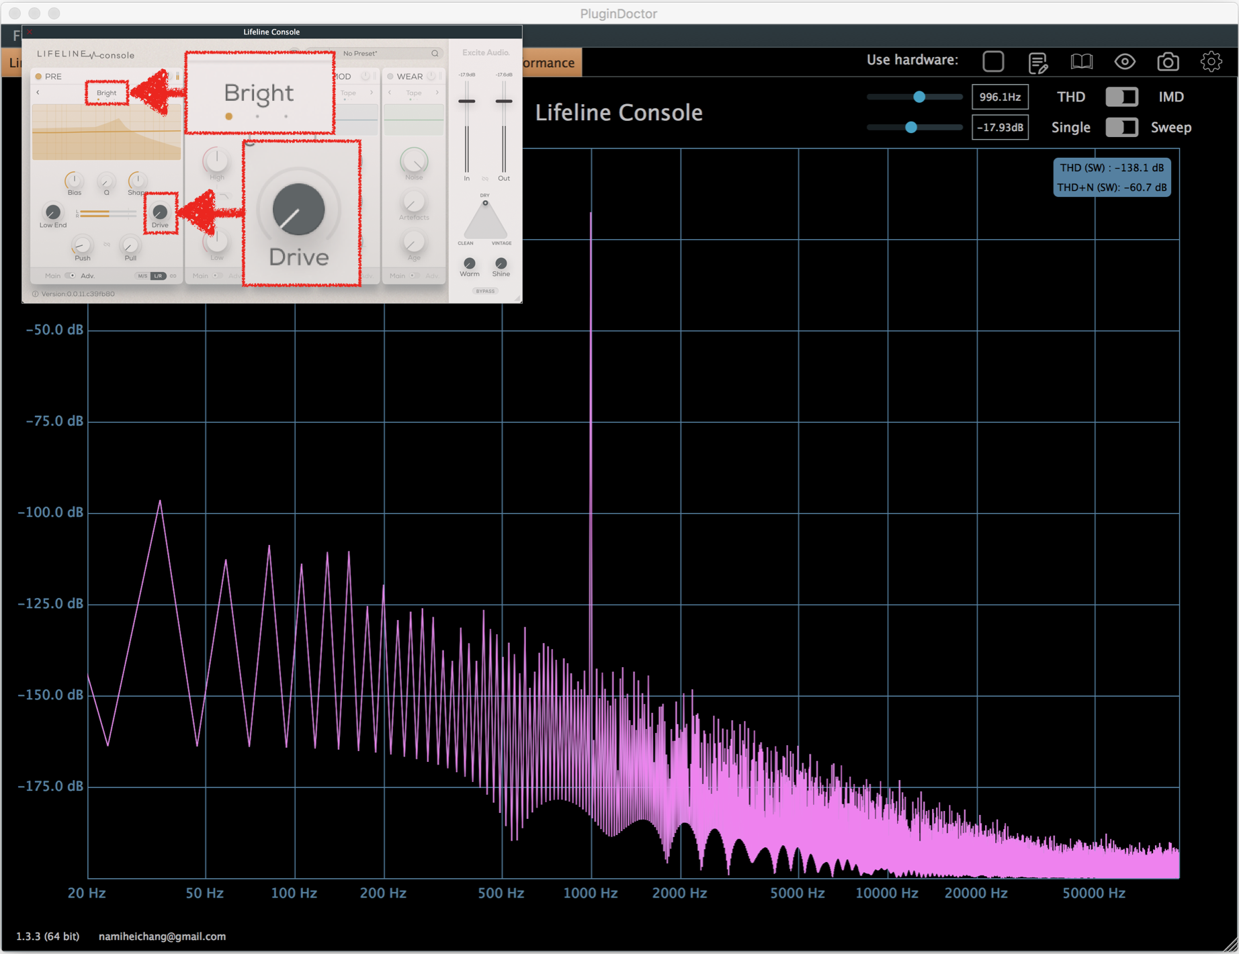Enable the Use hardware checkbox
Screen dimensions: 1239x954
click(x=993, y=62)
